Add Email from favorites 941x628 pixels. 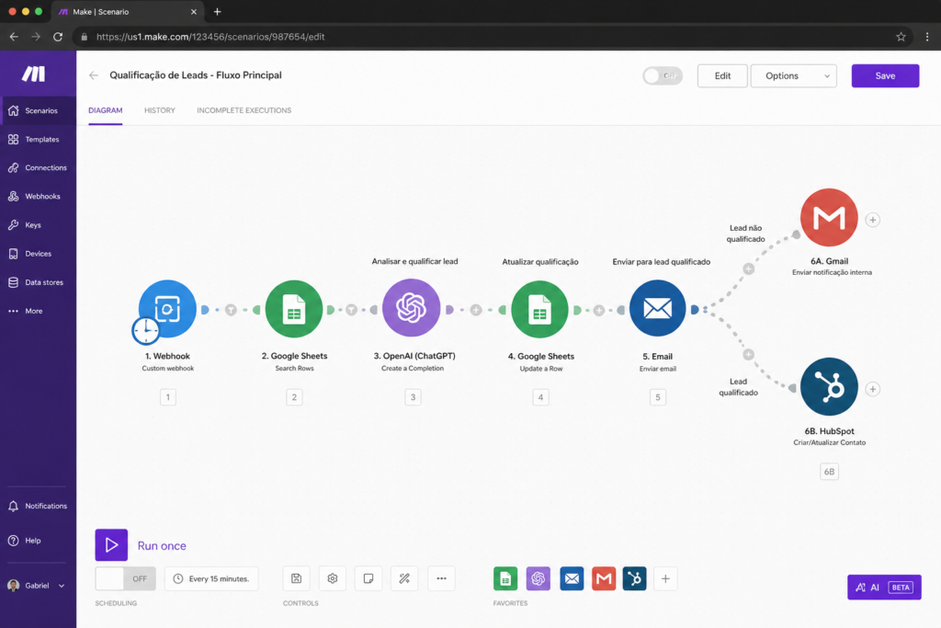[x=572, y=578]
